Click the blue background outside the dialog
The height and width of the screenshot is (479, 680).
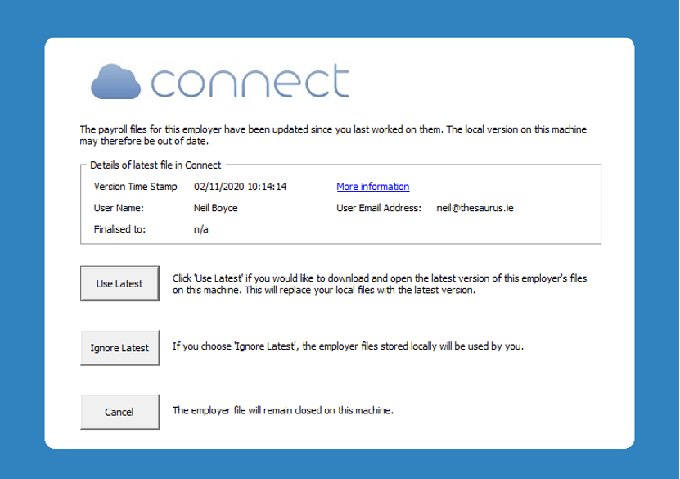click(x=21, y=246)
